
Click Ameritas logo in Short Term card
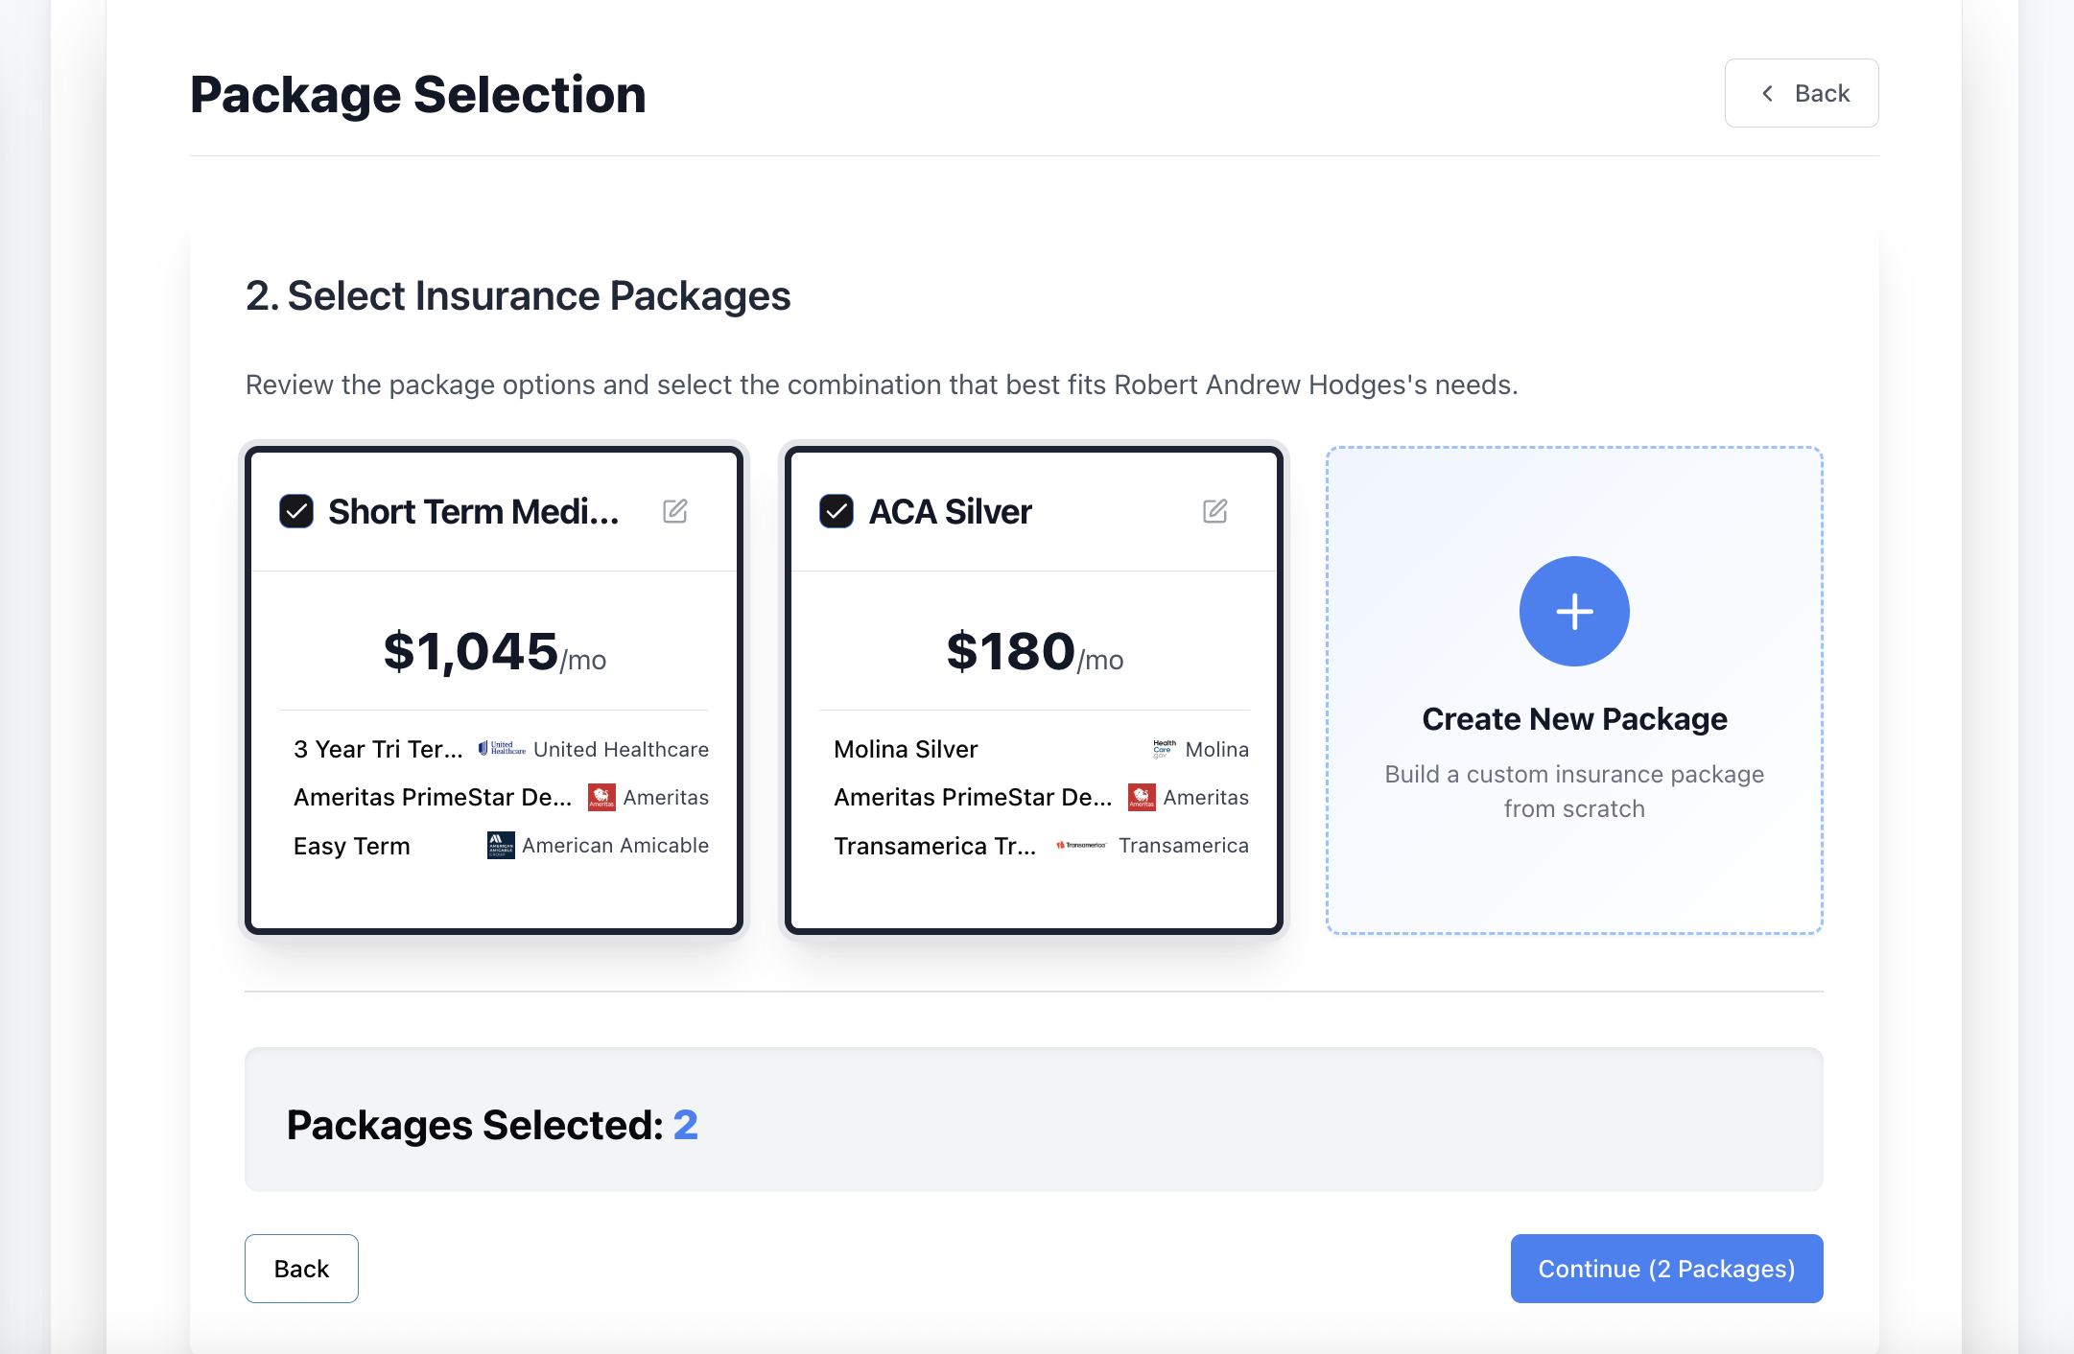point(601,797)
